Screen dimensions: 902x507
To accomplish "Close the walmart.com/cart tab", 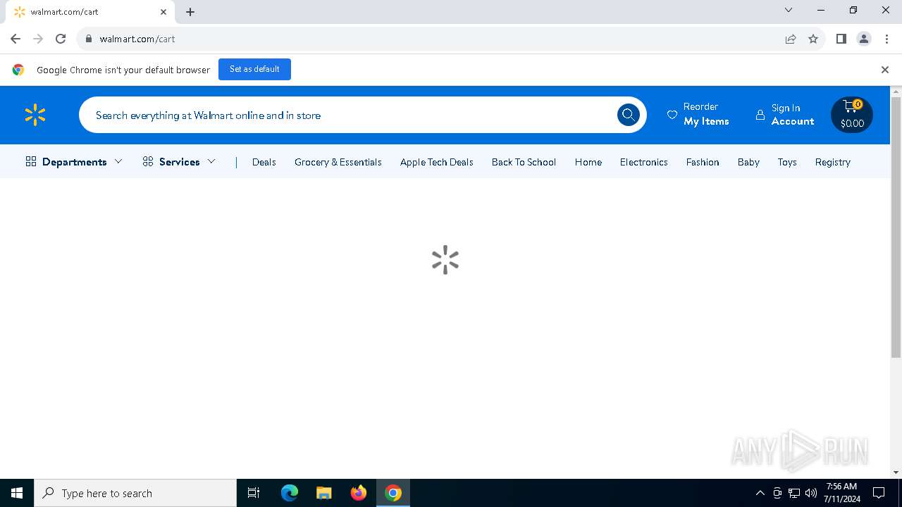I will pyautogui.click(x=163, y=12).
